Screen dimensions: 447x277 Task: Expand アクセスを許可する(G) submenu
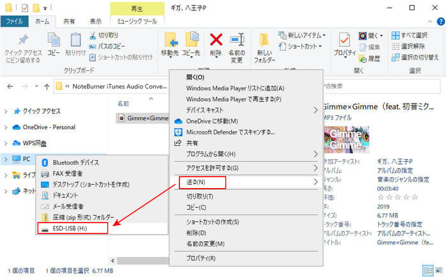click(246, 168)
